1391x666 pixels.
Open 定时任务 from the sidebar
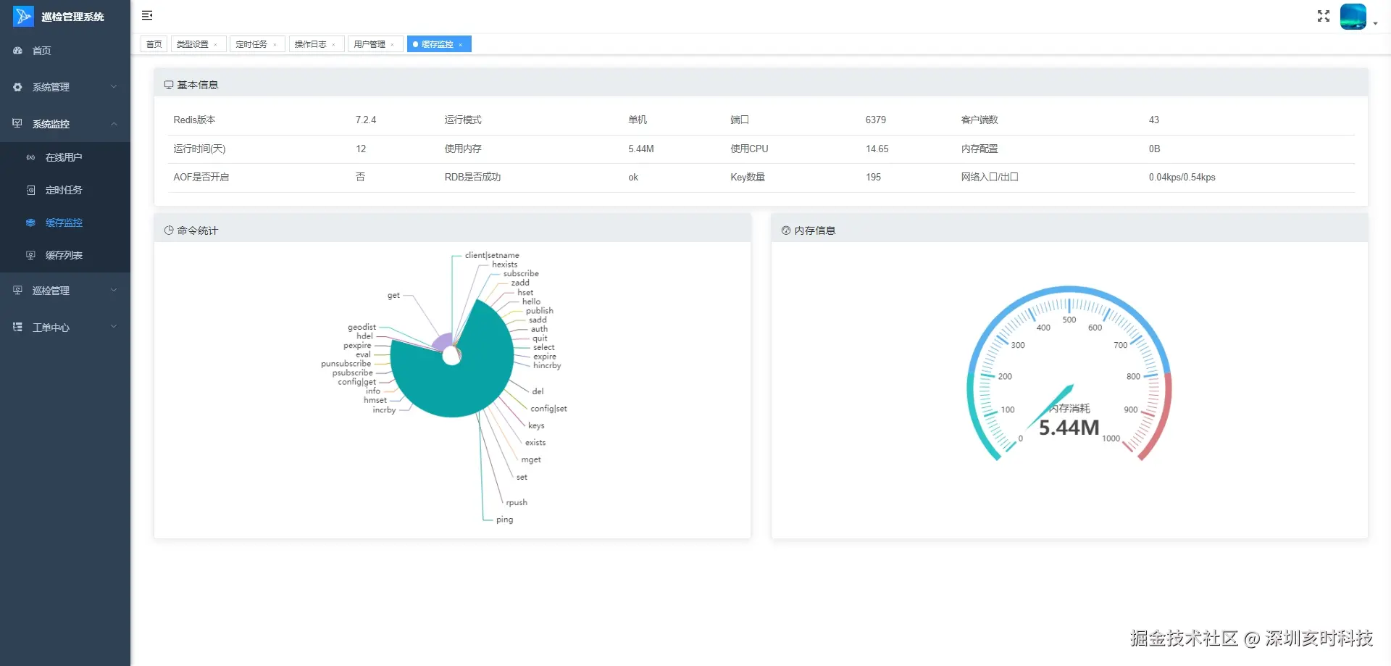pyautogui.click(x=65, y=190)
